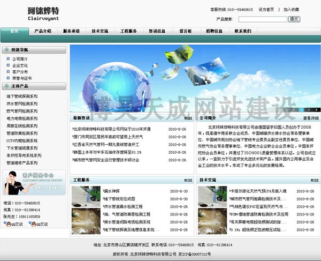321x261 pixels.
Task: Click 工程服务 section thumbnail image
Action: pos(86,210)
